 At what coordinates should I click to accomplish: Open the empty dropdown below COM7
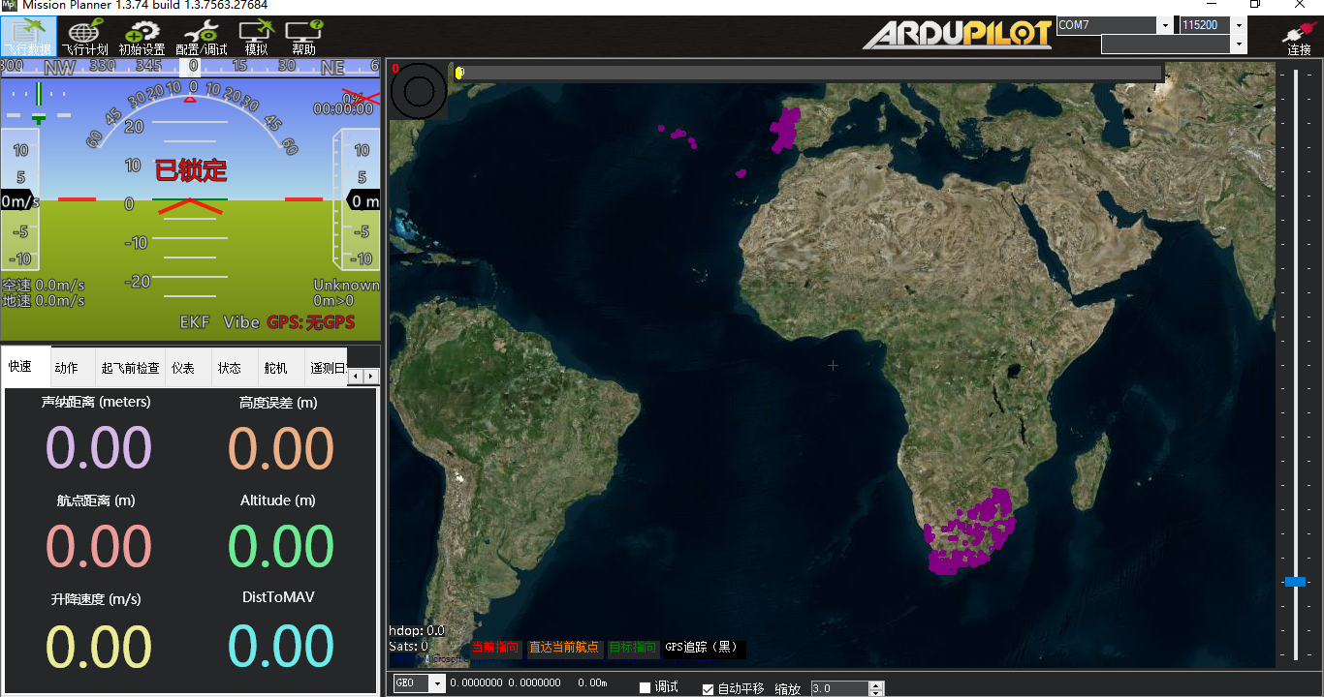click(x=1238, y=45)
